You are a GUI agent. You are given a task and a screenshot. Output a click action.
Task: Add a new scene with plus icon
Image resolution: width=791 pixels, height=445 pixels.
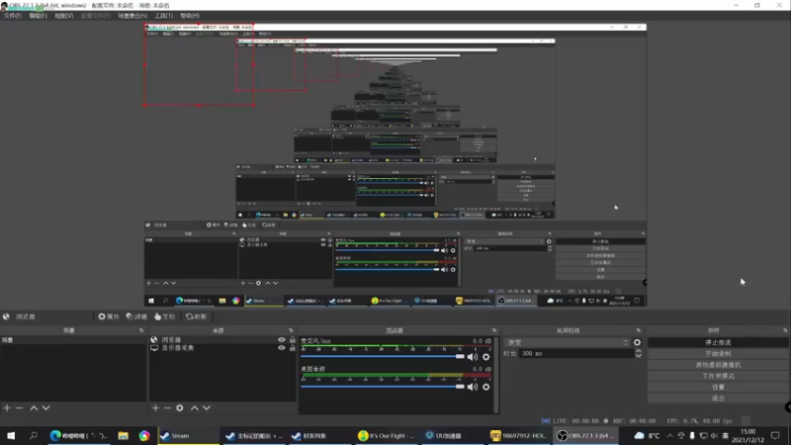point(7,407)
